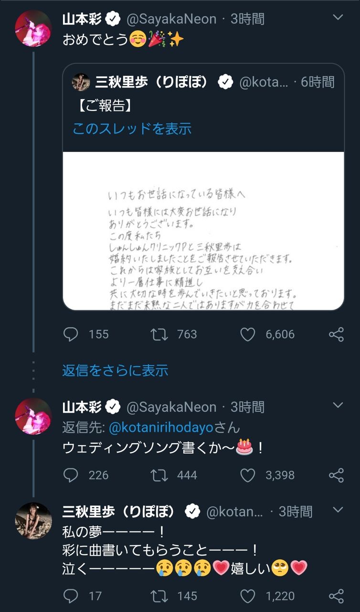Like the tweet with 3,398 likes
Image resolution: width=360 pixels, height=612 pixels.
click(x=247, y=475)
